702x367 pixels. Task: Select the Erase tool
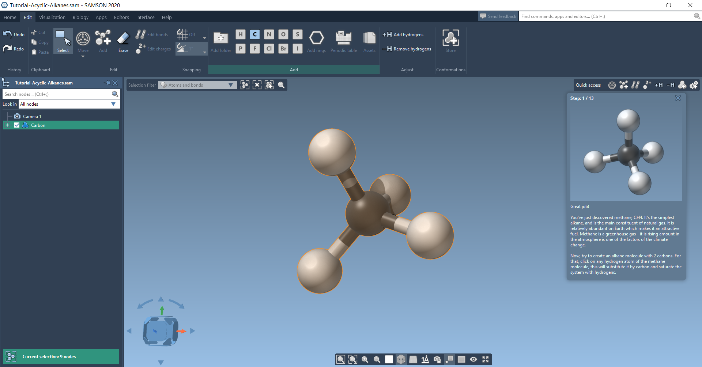(x=123, y=41)
